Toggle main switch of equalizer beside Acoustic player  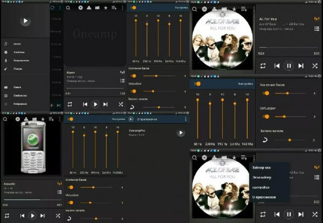click(x=70, y=119)
